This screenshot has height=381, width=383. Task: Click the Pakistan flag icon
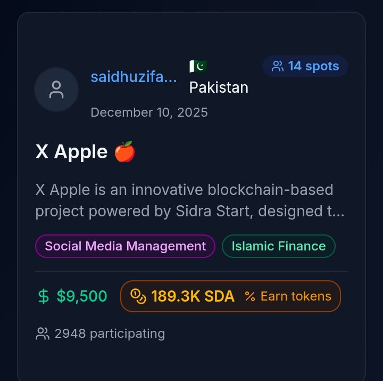(198, 67)
